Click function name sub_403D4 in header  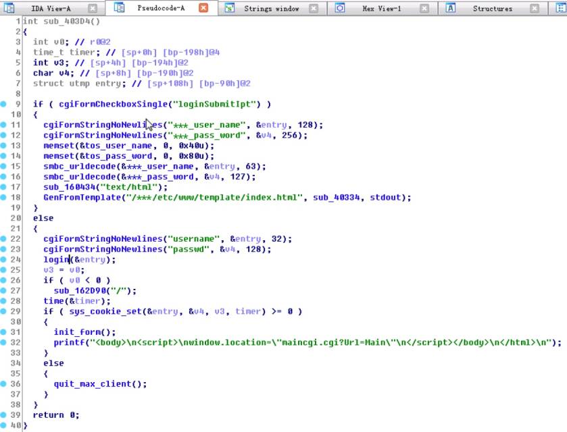(66, 22)
